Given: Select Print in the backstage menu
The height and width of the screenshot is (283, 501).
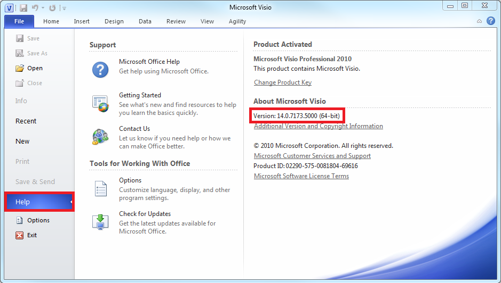Looking at the screenshot, I should pos(22,162).
